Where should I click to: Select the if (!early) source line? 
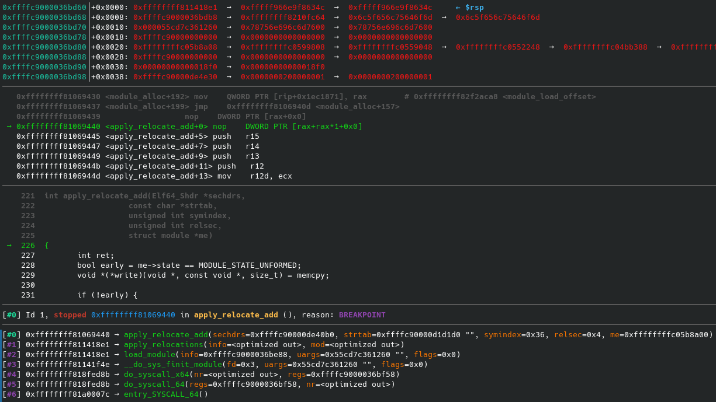107,295
